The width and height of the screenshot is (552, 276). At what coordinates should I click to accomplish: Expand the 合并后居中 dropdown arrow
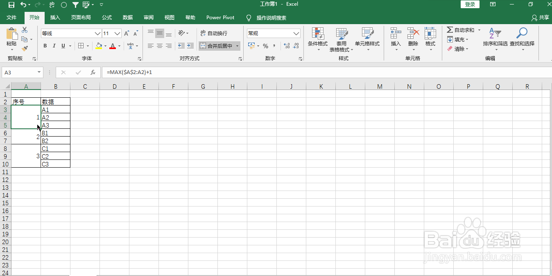click(x=238, y=46)
